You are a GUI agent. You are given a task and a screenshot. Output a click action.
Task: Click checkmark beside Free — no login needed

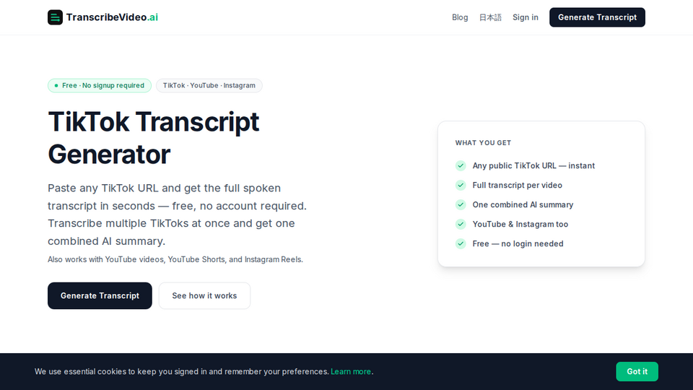pyautogui.click(x=461, y=243)
